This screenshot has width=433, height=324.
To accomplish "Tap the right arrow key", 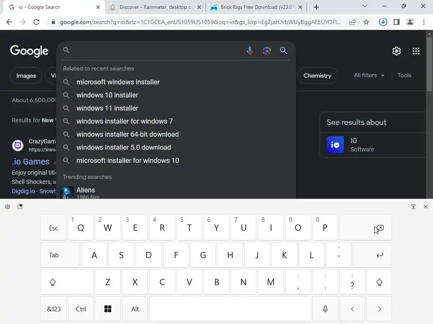I will [379, 309].
